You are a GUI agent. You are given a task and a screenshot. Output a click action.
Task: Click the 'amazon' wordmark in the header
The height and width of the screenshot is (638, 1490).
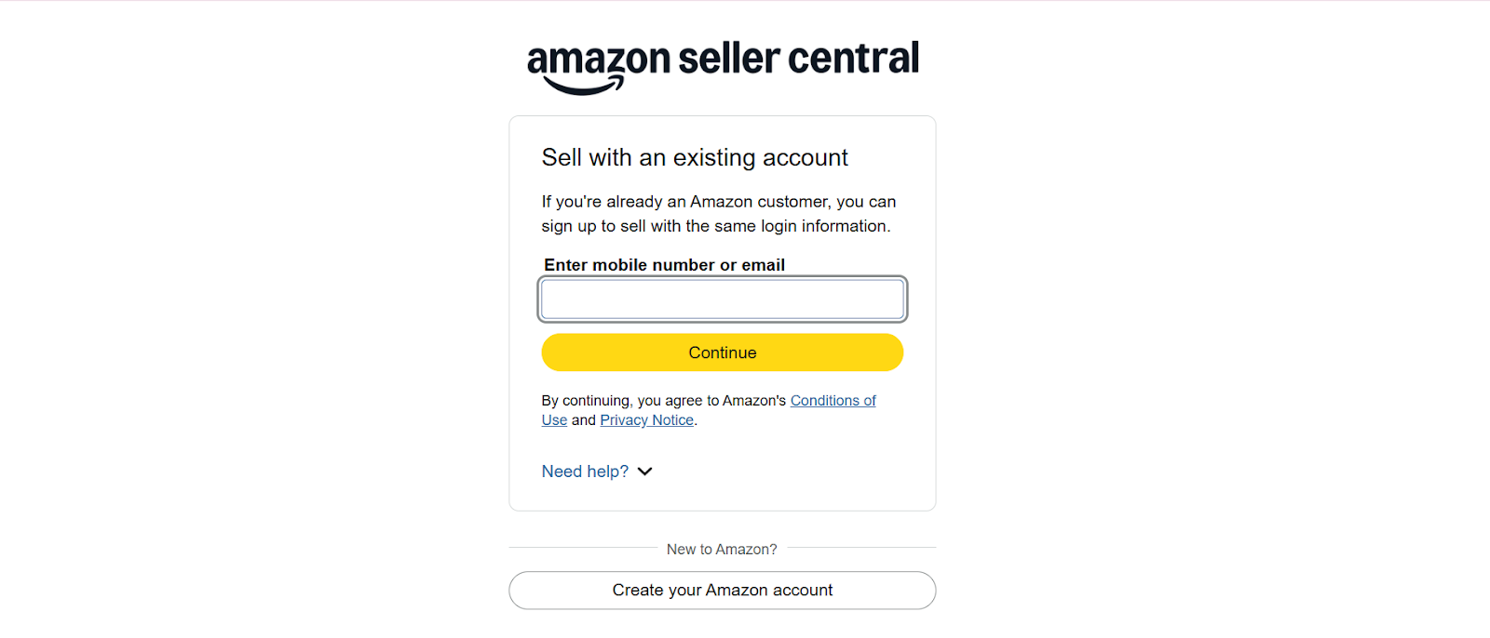pos(598,60)
